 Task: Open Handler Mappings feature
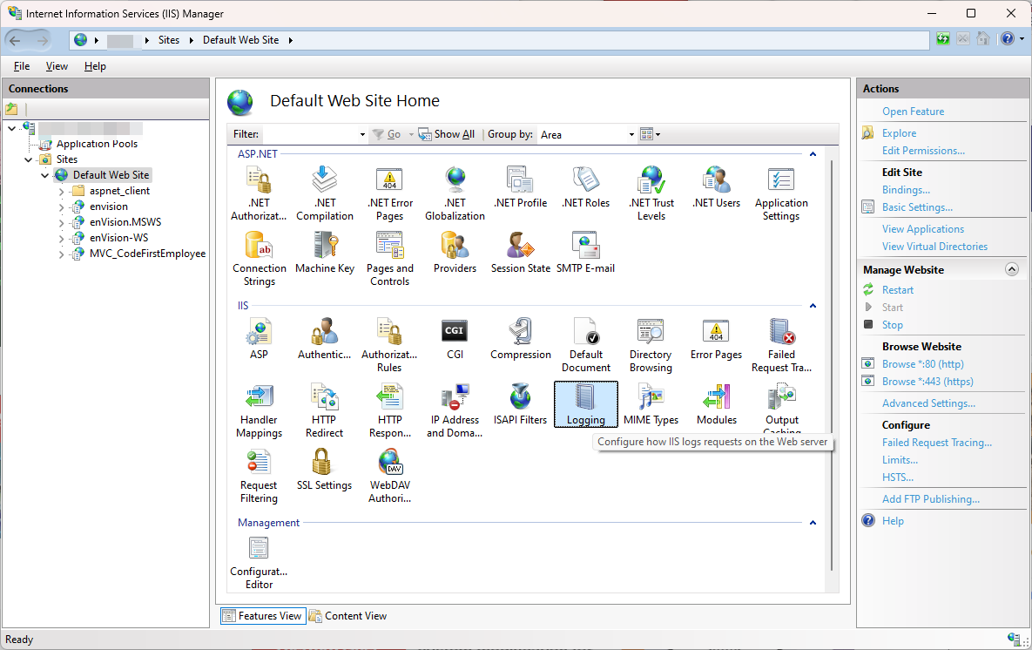click(259, 410)
